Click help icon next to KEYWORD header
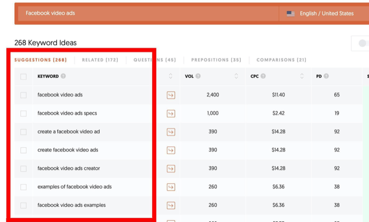369x222 pixels. point(63,76)
